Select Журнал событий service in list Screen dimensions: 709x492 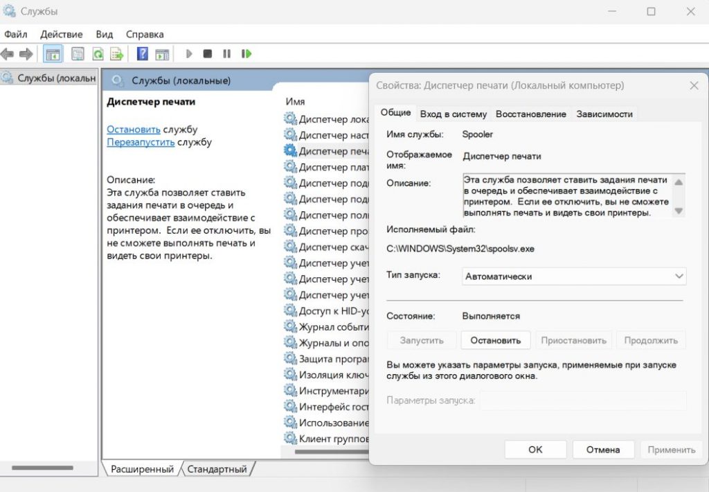(325, 326)
